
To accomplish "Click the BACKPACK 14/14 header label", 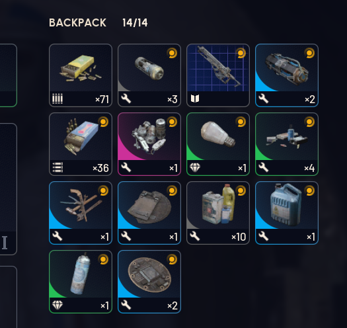I will coord(98,22).
